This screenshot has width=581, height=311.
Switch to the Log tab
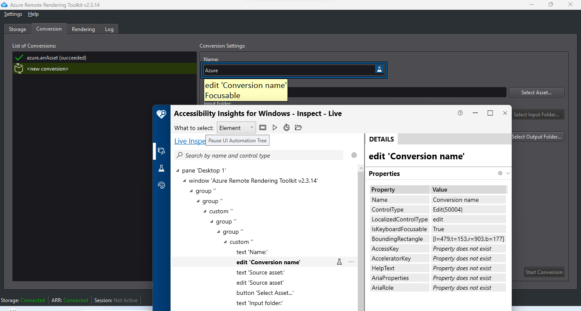[x=109, y=29]
